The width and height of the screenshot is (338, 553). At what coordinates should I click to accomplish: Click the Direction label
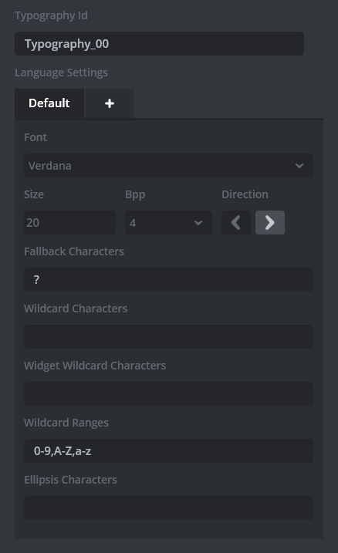pos(245,194)
